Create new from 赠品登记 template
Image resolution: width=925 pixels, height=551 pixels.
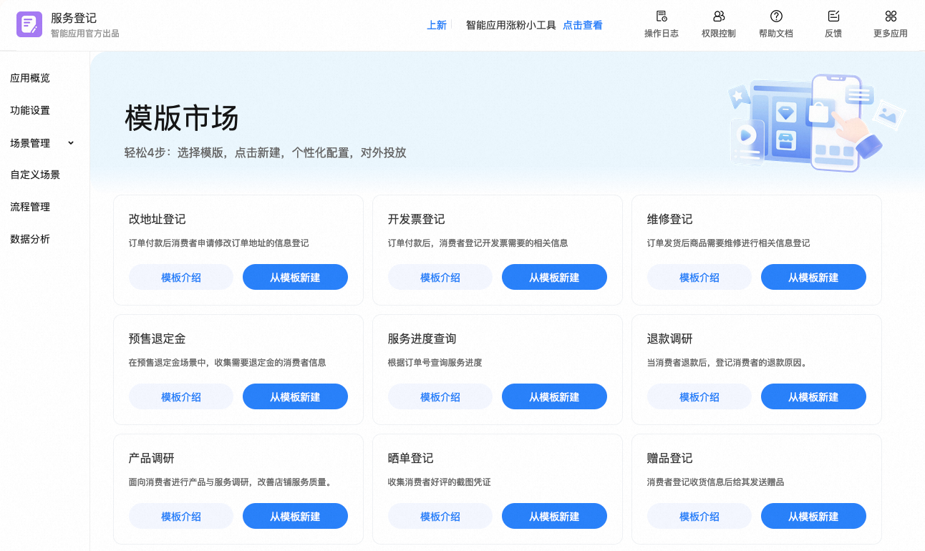pyautogui.click(x=813, y=517)
